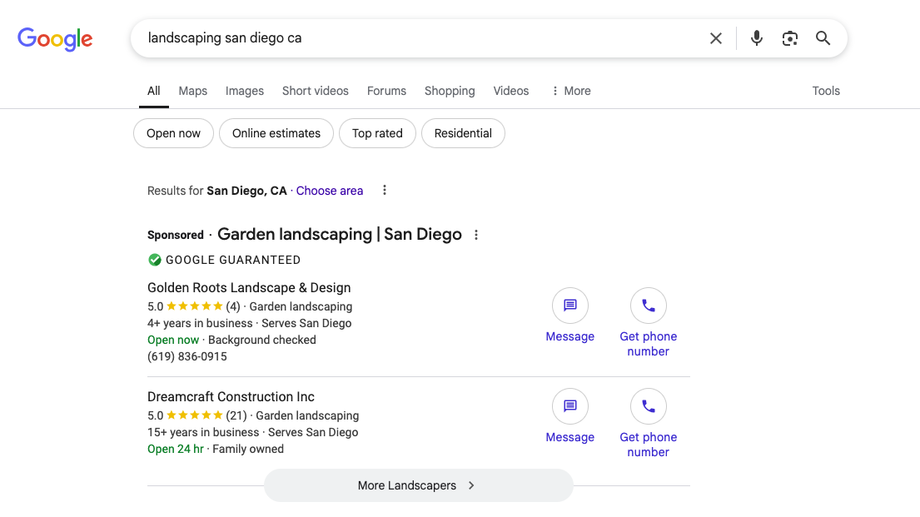Open Dreamcraft Construction Inc listing
The image size is (920, 517).
(x=231, y=396)
